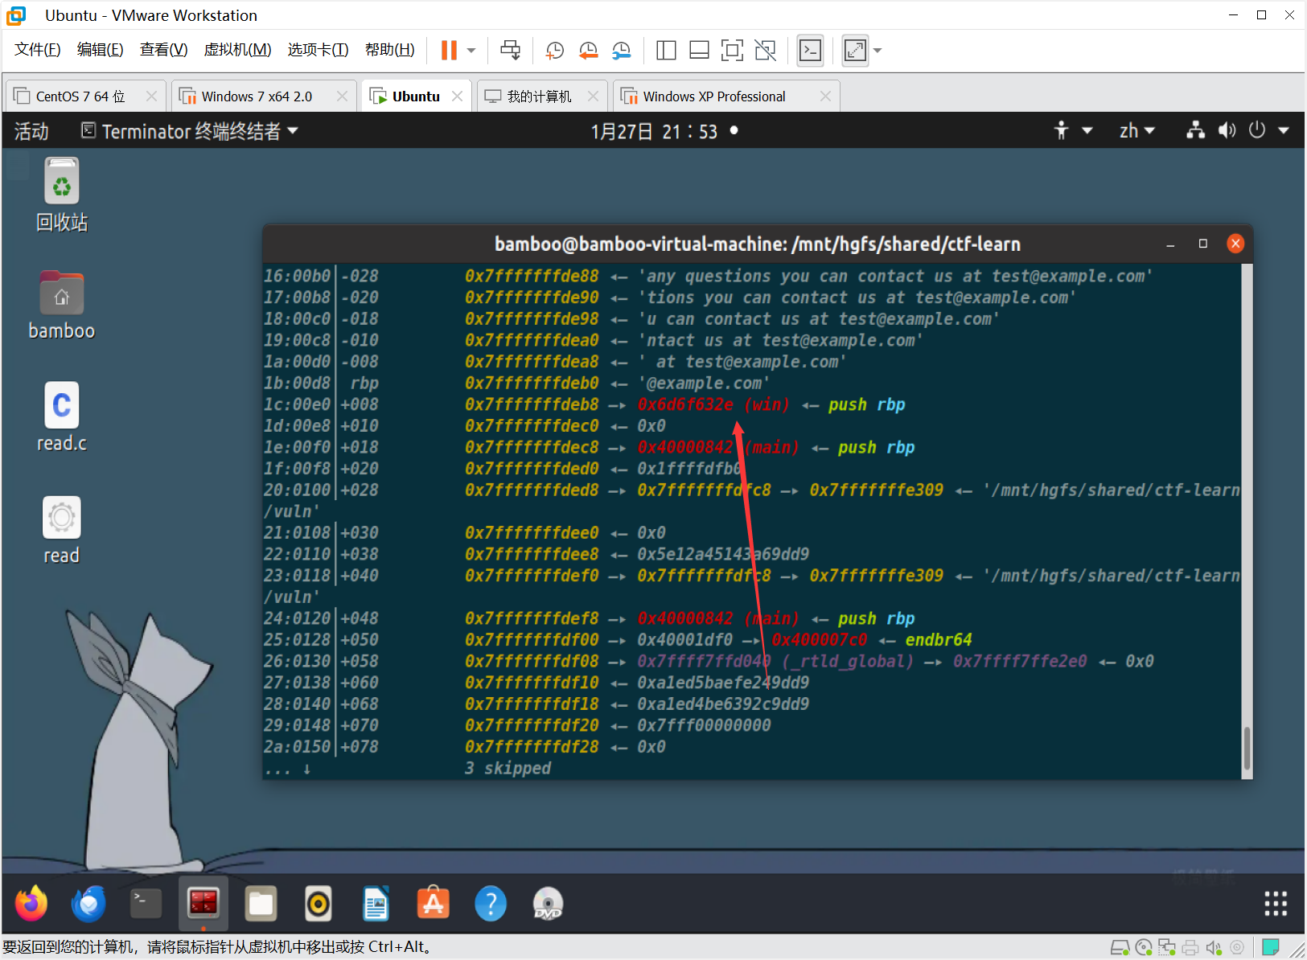Open the 活动 activities overview
This screenshot has height=960, width=1307.
point(31,131)
